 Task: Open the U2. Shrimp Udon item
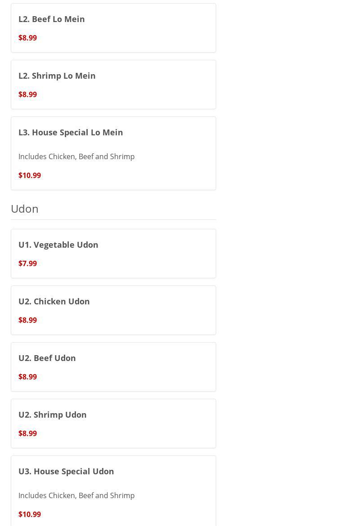(53, 415)
